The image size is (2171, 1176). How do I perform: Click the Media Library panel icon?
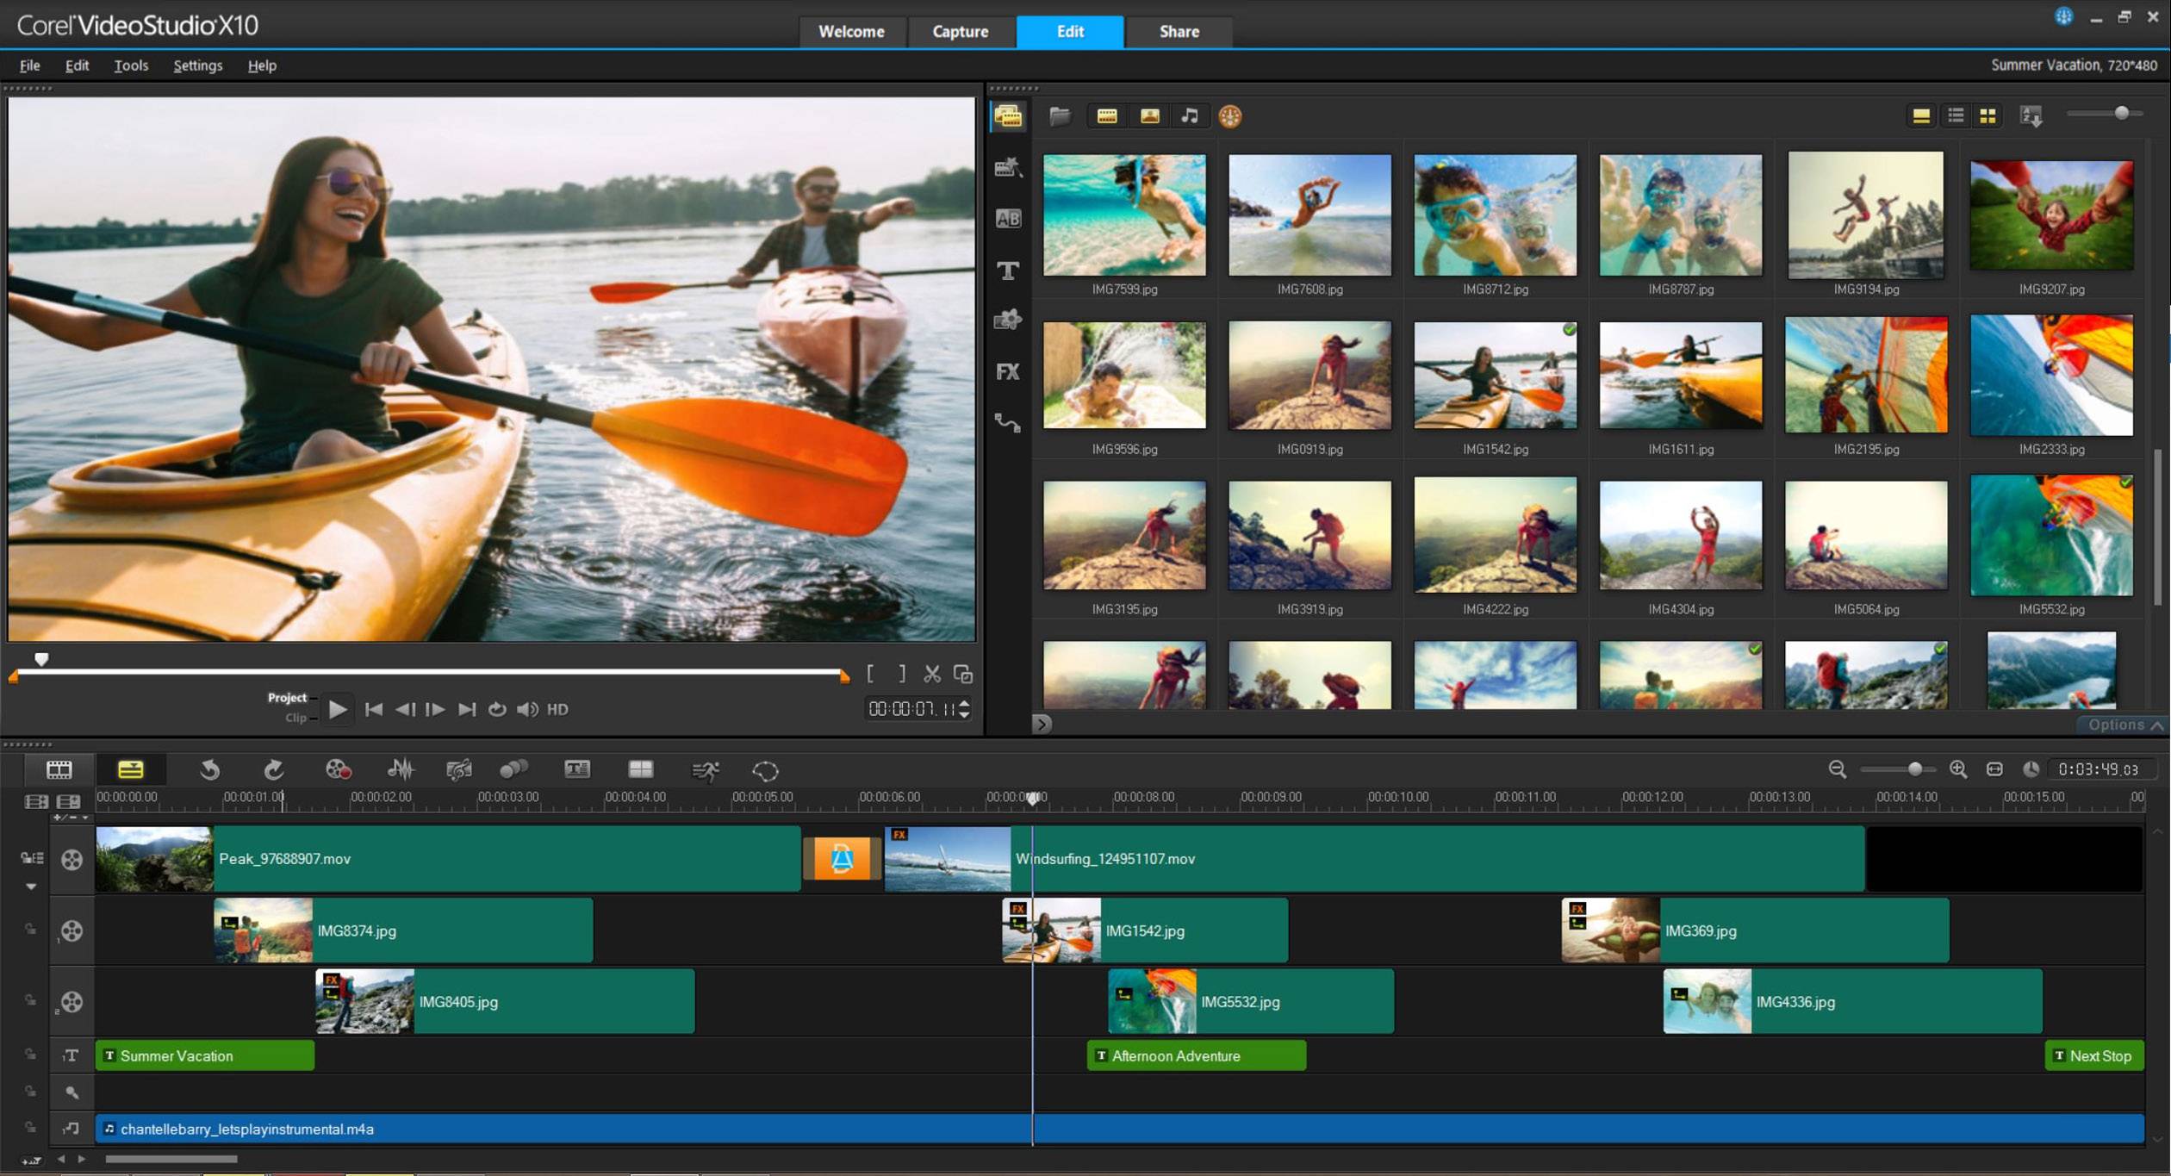(x=1009, y=115)
